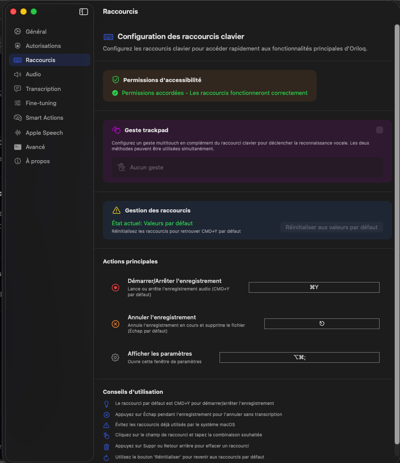
Task: Click the circular arrow tip icon for Réinitialiser
Action: point(106,458)
